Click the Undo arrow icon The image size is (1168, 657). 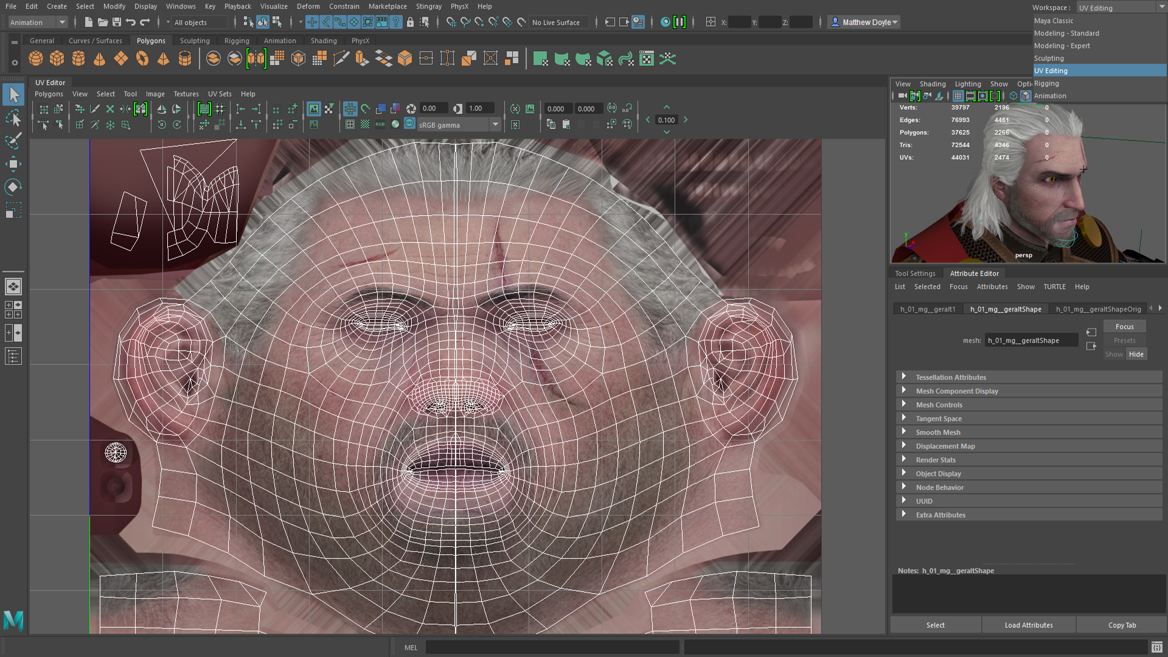point(131,23)
